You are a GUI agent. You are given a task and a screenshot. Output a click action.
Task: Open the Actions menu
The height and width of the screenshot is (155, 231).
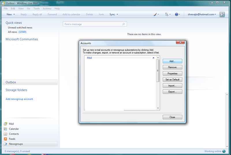pyautogui.click(x=47, y=8)
